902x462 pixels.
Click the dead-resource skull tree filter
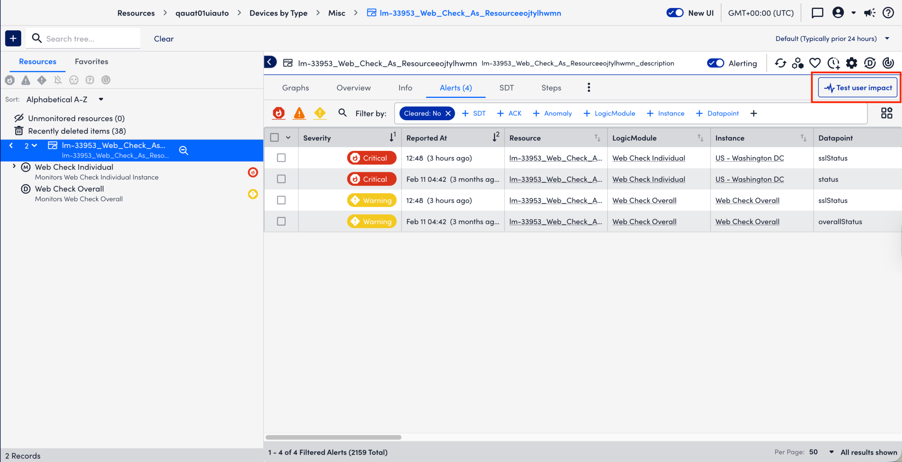tap(74, 80)
